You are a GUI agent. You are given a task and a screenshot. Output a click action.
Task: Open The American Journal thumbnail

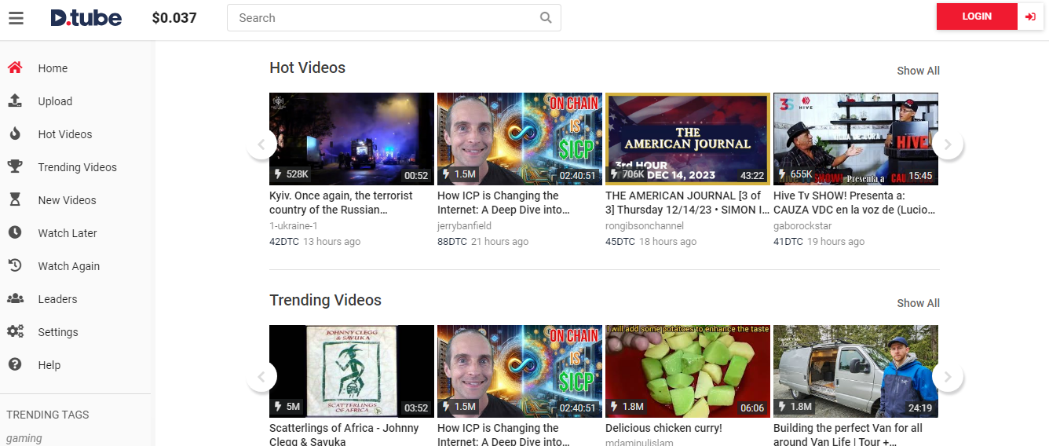[688, 139]
